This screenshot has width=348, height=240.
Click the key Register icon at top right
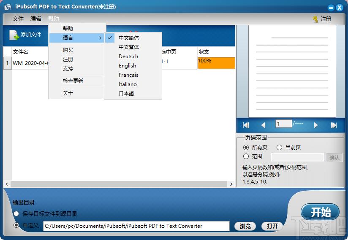pos(315,19)
